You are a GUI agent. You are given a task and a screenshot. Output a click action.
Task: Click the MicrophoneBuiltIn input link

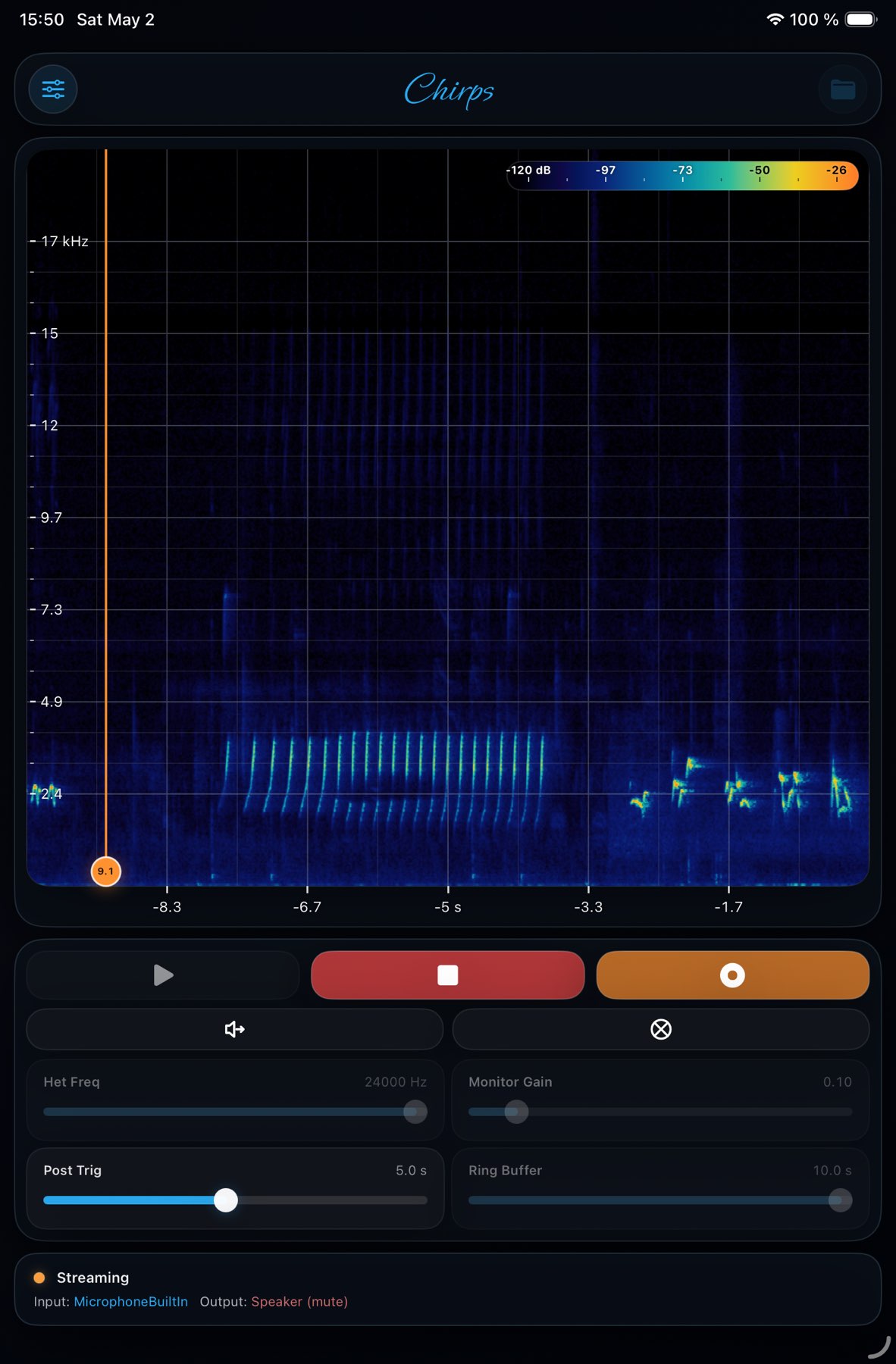click(130, 1301)
